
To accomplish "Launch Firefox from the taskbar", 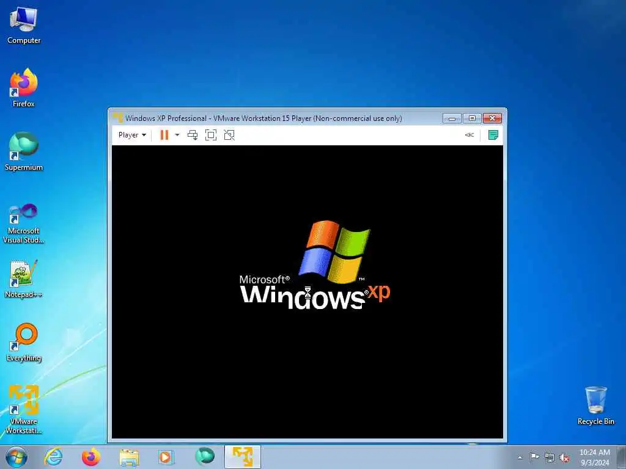I will click(91, 457).
